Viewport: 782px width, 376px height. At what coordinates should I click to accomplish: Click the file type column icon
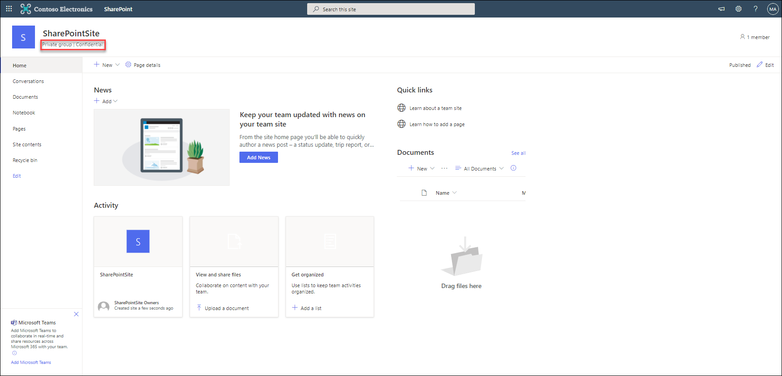click(424, 193)
